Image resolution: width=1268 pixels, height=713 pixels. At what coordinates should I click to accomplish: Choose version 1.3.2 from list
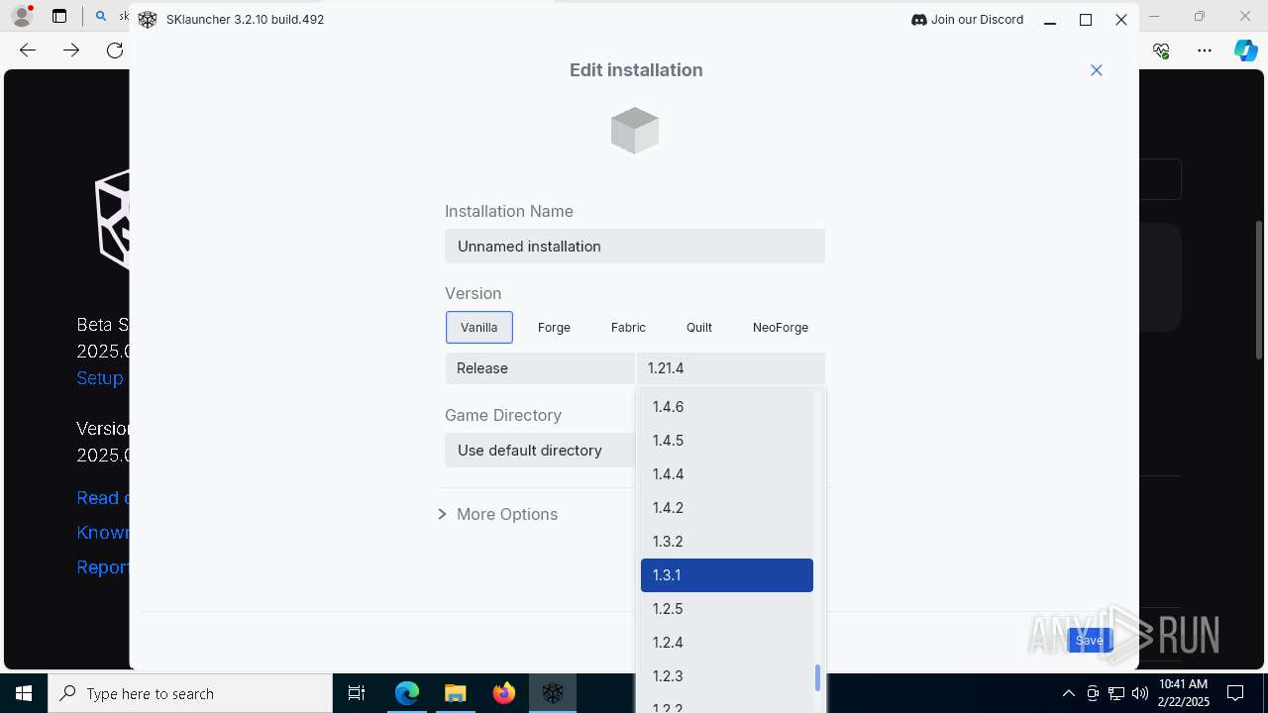click(x=727, y=542)
